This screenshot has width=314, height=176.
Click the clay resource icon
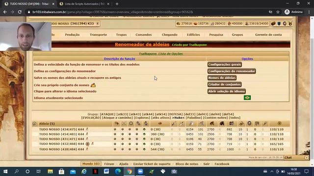tap(195, 23)
